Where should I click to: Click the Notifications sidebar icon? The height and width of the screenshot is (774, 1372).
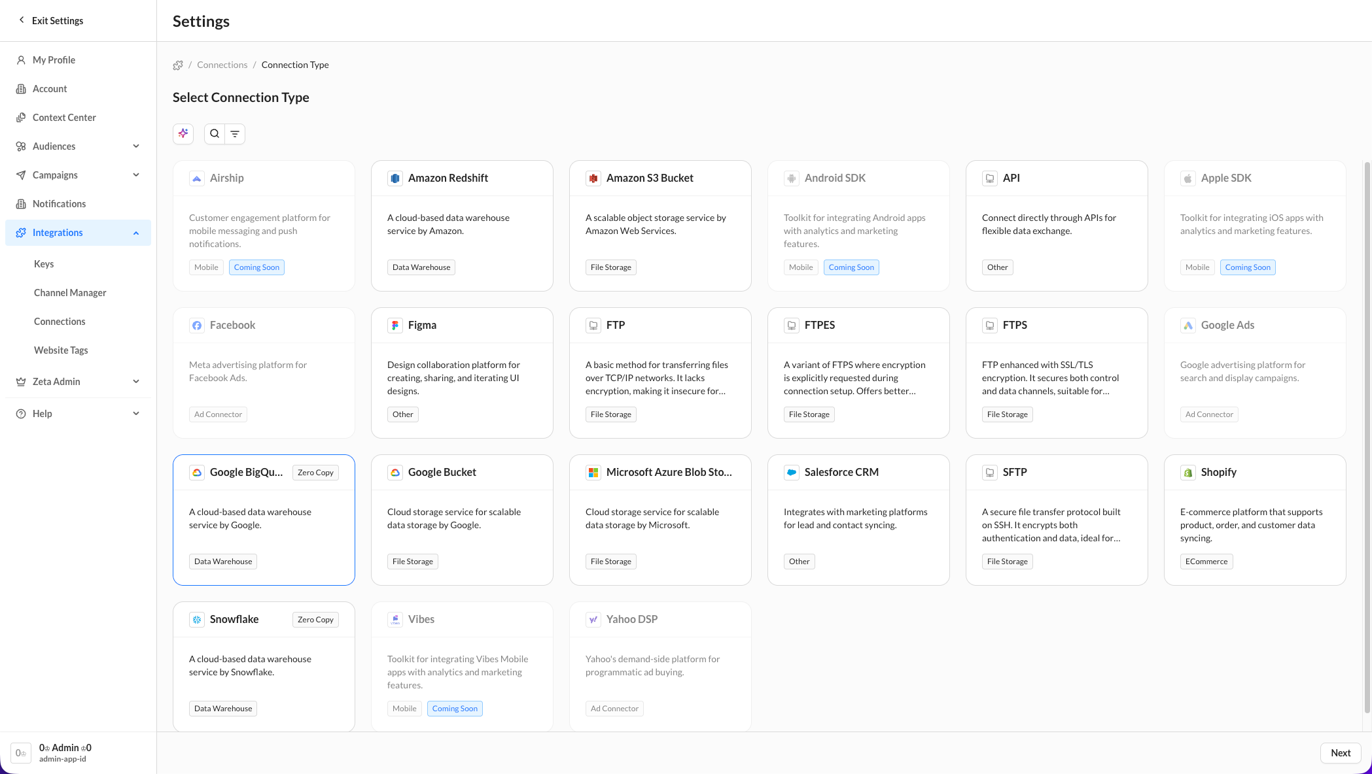click(x=21, y=204)
